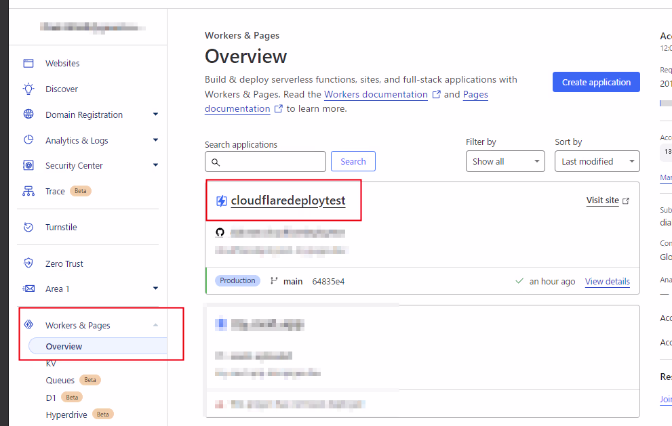The height and width of the screenshot is (426, 672).
Task: Expand the Security Center dropdown arrow
Action: point(155,165)
